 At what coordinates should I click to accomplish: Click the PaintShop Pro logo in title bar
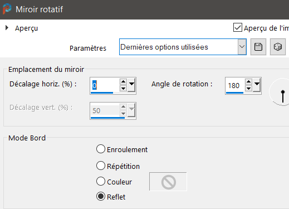tap(7, 9)
